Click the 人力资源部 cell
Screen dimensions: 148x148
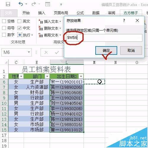[x=37, y=87]
